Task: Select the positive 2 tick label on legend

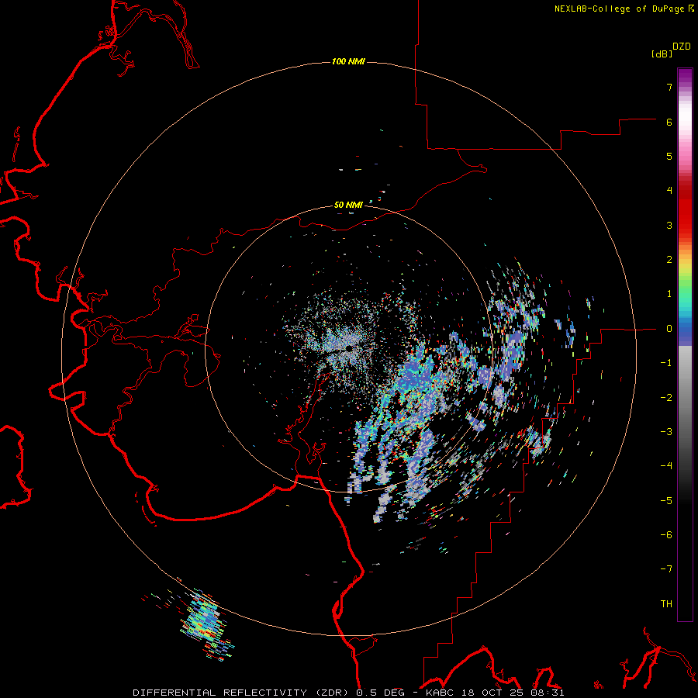Action: (669, 260)
